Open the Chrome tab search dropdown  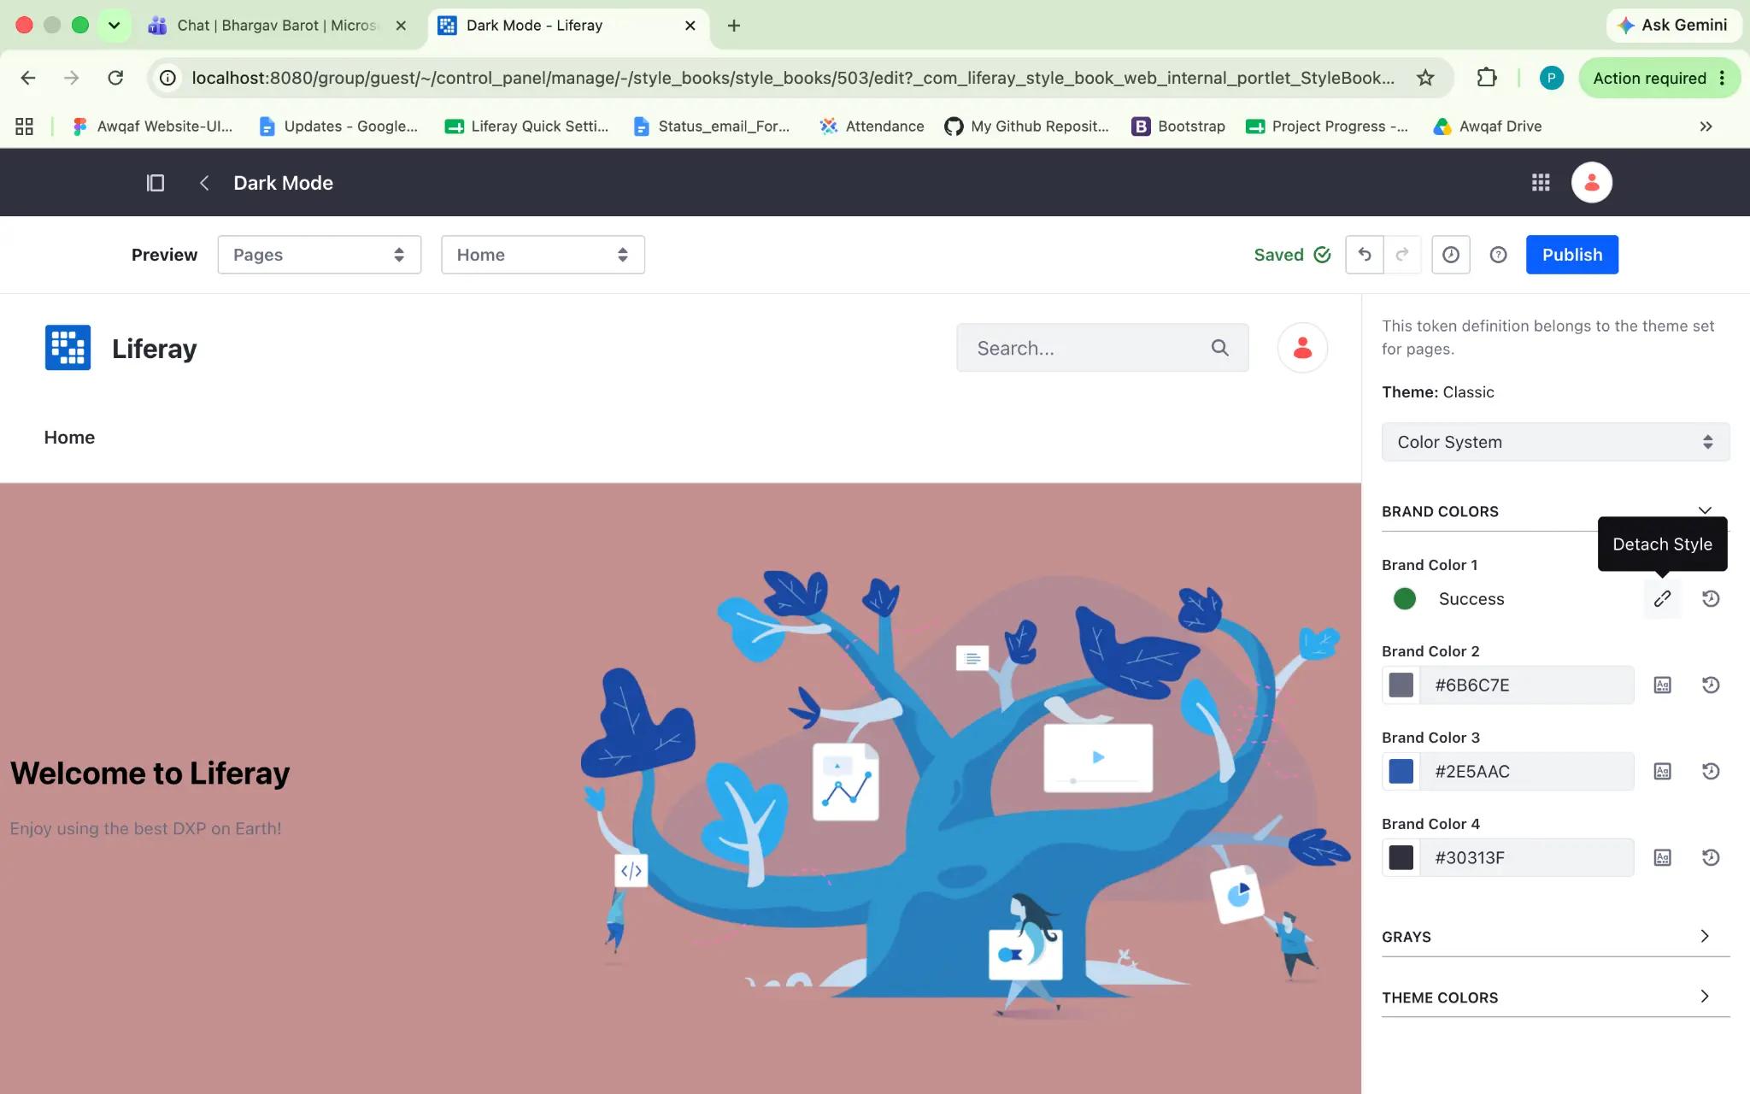tap(114, 26)
